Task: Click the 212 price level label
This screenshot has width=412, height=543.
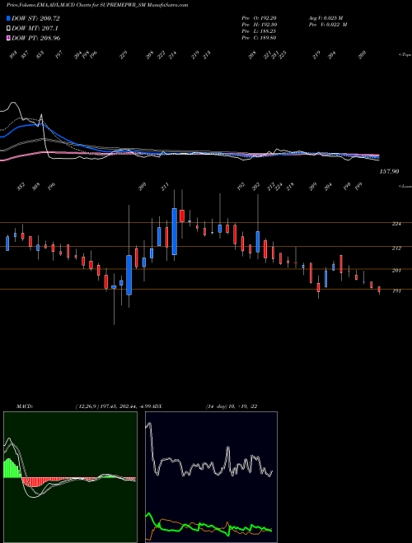Action: pos(396,248)
